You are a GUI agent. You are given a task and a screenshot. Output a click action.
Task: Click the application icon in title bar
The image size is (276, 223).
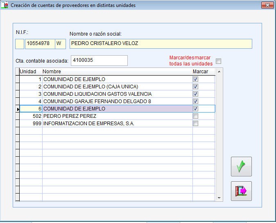(x=5, y=5)
